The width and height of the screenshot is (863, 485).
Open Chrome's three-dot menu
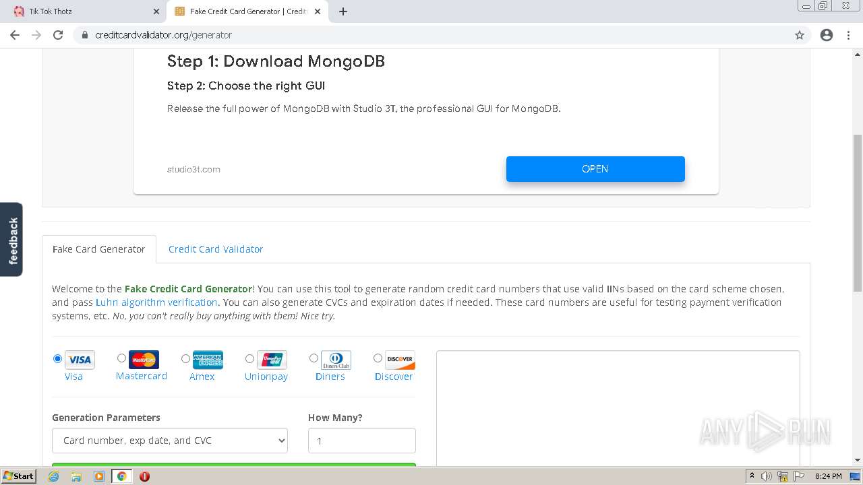849,35
